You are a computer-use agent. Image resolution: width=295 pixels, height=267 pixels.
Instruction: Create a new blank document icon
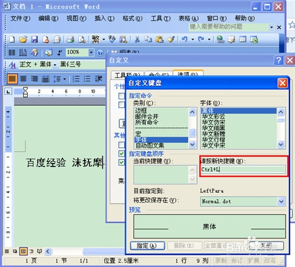pos(12,40)
